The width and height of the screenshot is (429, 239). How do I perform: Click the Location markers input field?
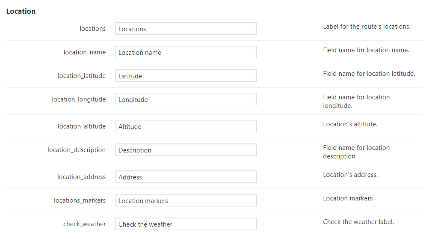pyautogui.click(x=186, y=200)
